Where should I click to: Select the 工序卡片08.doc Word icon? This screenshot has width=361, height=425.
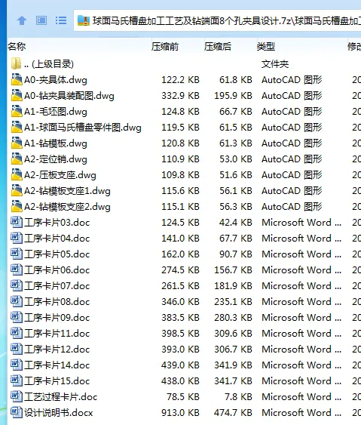click(x=17, y=301)
